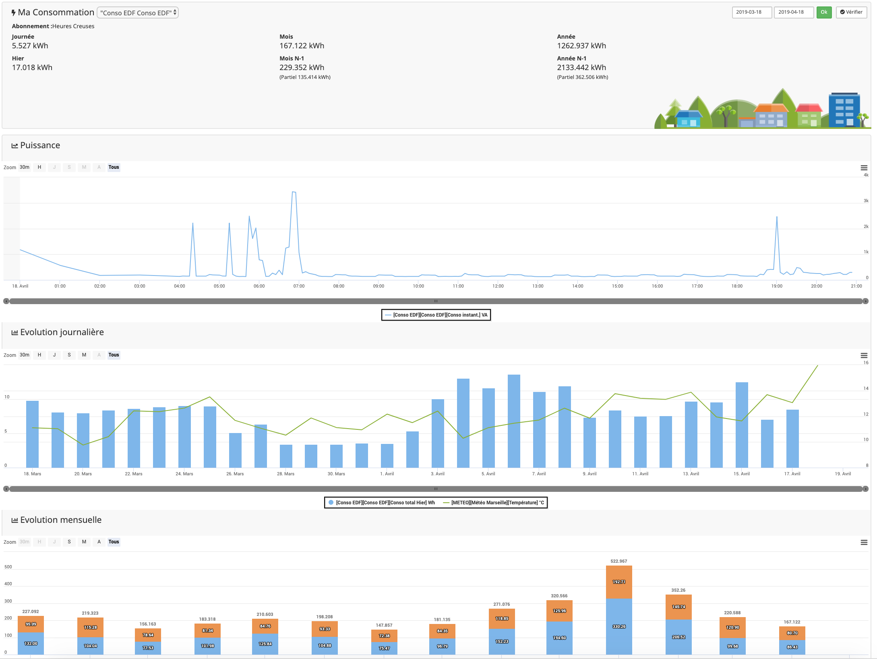Screen dimensions: 877x659
Task: Select Tous zoom on Evolution journalière
Action: pyautogui.click(x=114, y=355)
